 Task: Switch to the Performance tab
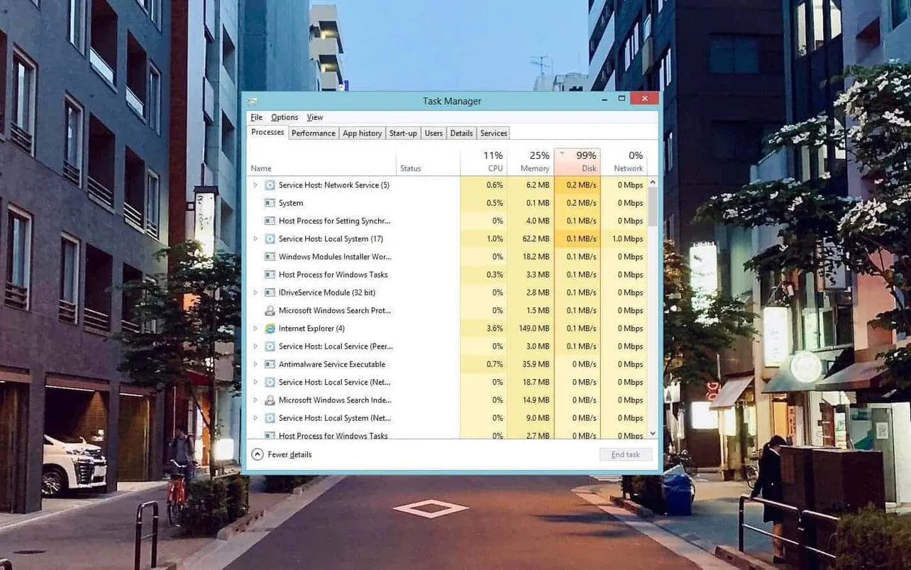pyautogui.click(x=313, y=133)
